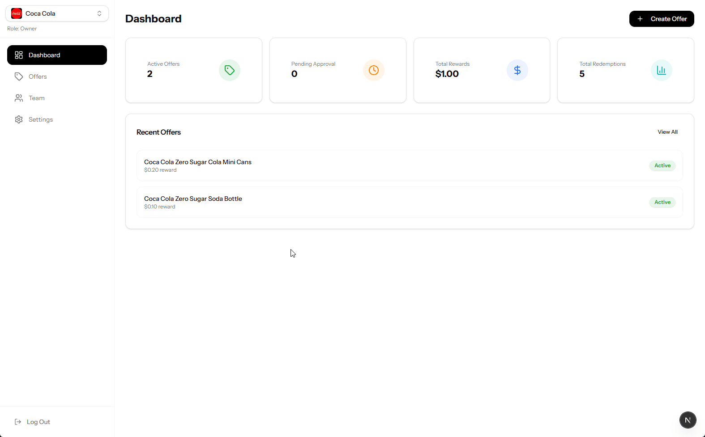Open the Dashboard menu item
The image size is (705, 437).
point(57,55)
